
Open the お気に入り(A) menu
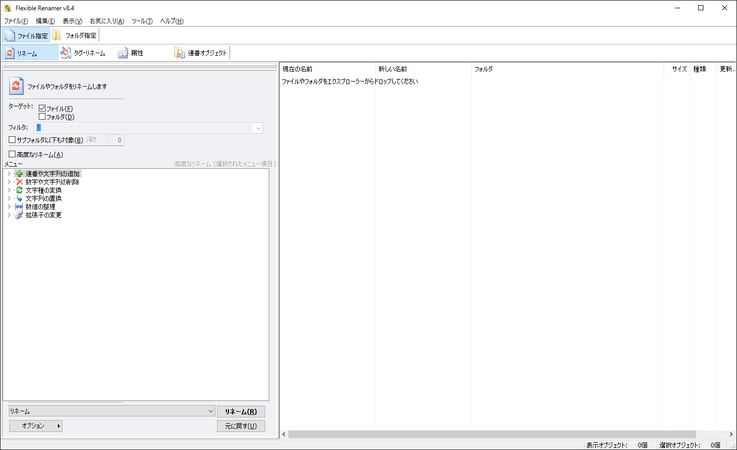106,21
